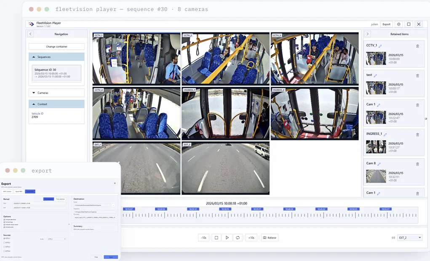Click the timeline tick ruler
The height and width of the screenshot is (261, 430).
(x=270, y=215)
